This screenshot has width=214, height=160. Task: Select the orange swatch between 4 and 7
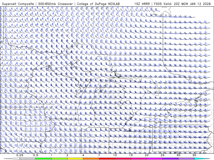(91, 159)
